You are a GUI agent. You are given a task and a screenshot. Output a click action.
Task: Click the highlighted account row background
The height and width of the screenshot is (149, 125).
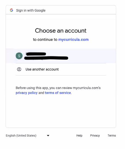pos(61,56)
